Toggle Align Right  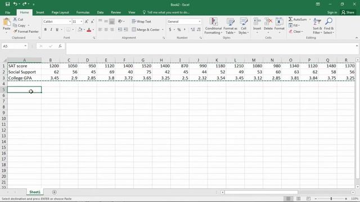112,30
